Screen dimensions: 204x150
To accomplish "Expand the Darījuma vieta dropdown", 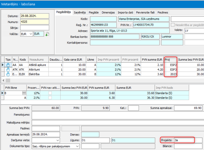I will pyautogui.click(x=58, y=140).
